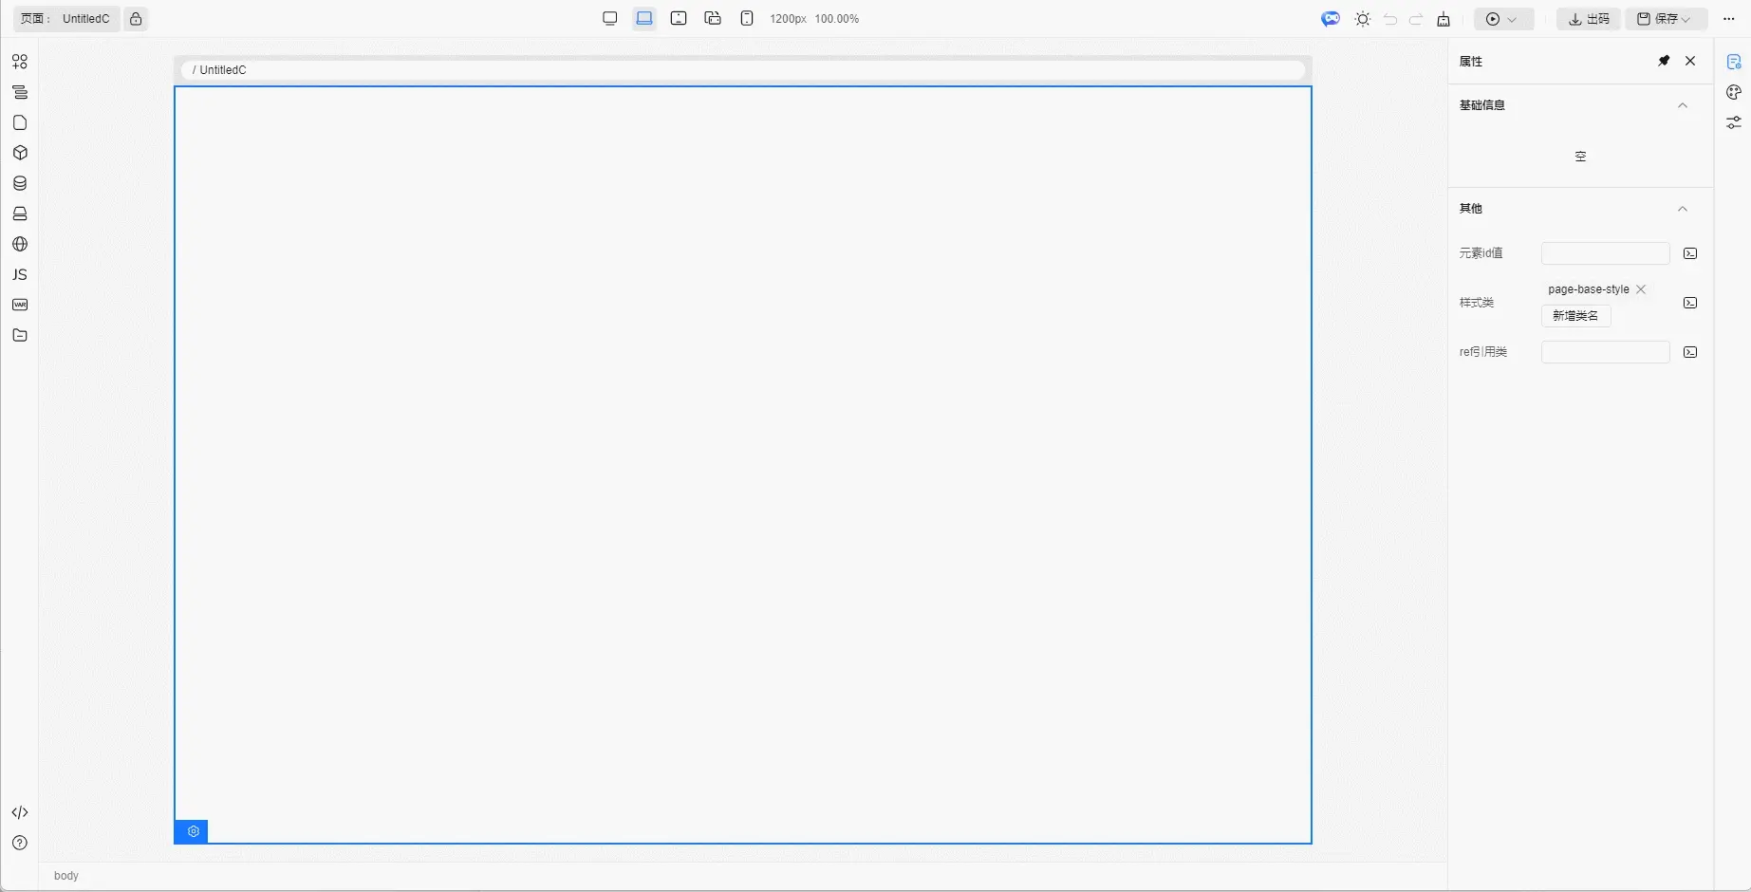Switch canvas to mobile phone view
Screen dimensions: 1751x892
747,19
